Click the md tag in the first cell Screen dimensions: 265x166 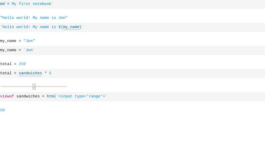coord(2,4)
